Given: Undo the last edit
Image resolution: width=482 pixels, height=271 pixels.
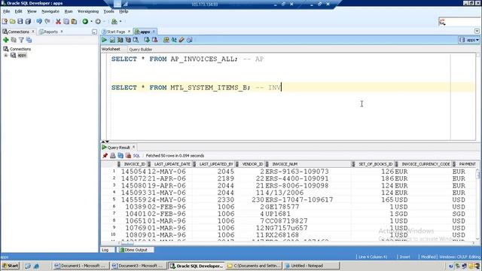Looking at the screenshot, I should (x=39, y=22).
